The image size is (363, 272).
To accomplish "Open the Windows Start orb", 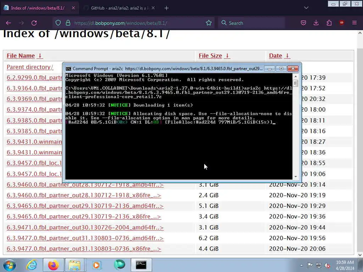I will coord(9,265).
